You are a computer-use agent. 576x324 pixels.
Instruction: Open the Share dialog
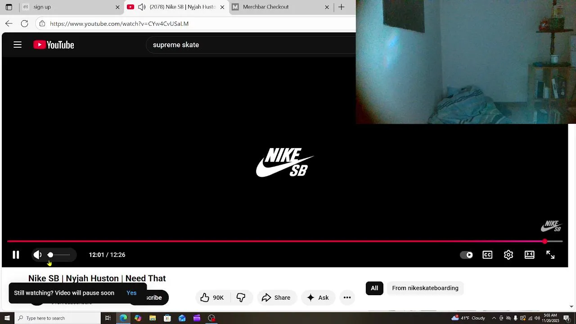click(x=276, y=297)
